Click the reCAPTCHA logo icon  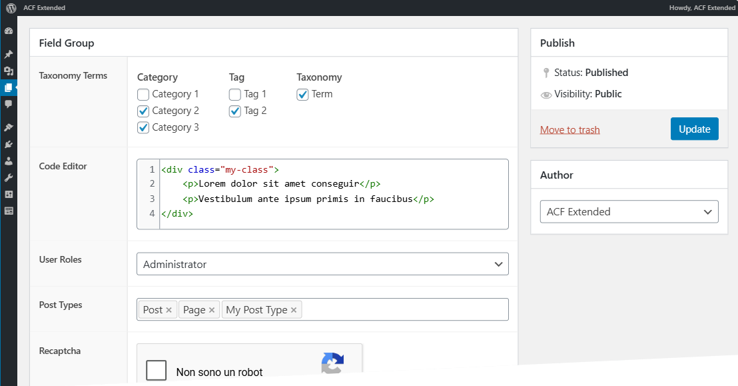(333, 363)
